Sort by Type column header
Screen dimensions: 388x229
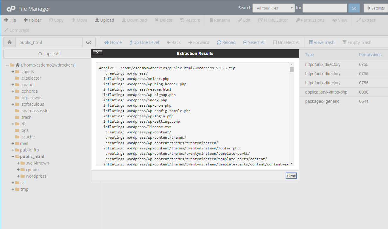tap(309, 55)
